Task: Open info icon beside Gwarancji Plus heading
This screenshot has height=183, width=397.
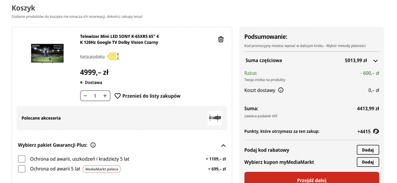Action: tap(93, 145)
